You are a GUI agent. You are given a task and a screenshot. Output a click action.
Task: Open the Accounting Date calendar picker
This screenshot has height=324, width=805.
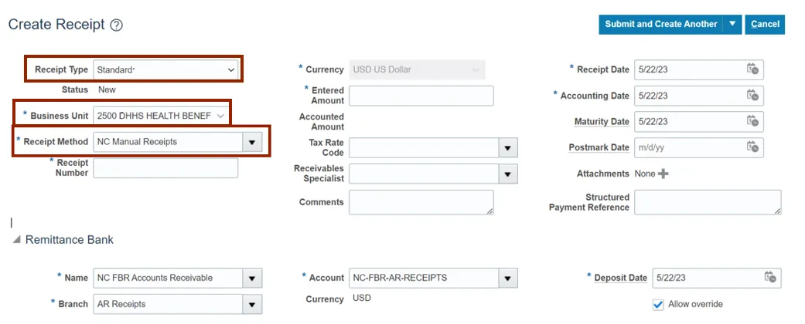[x=752, y=96]
